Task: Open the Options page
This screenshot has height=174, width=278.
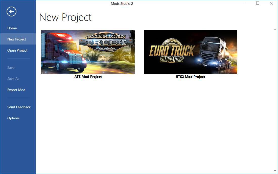Action: (13, 118)
